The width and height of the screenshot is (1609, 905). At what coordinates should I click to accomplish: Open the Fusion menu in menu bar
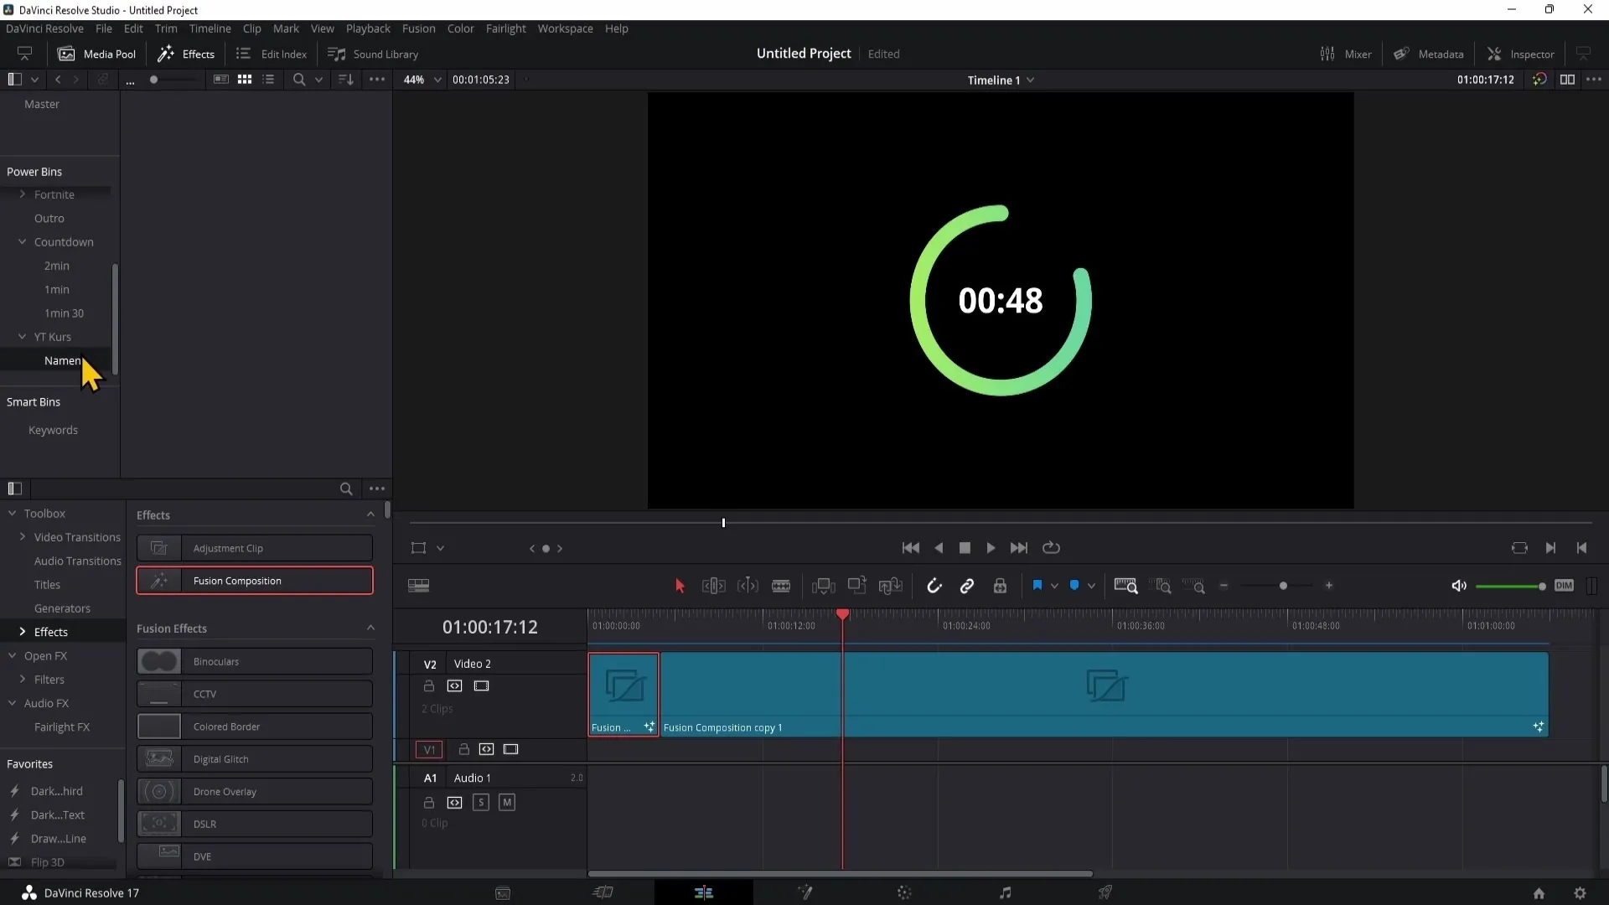pyautogui.click(x=417, y=28)
